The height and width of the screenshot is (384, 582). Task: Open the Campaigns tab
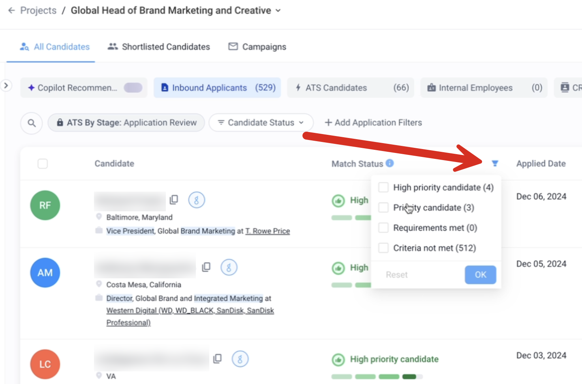257,47
